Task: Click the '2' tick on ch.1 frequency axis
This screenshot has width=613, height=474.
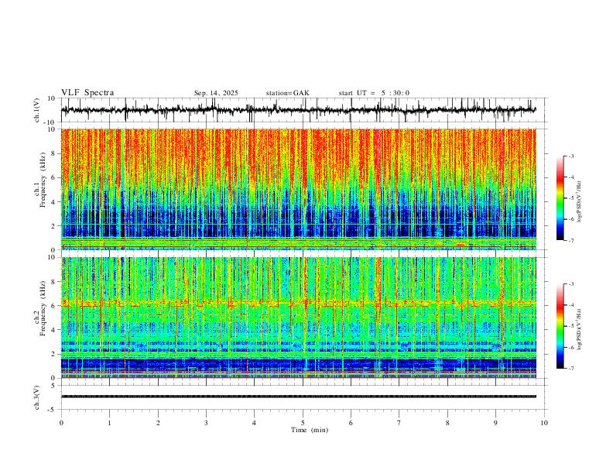Action: [55, 225]
